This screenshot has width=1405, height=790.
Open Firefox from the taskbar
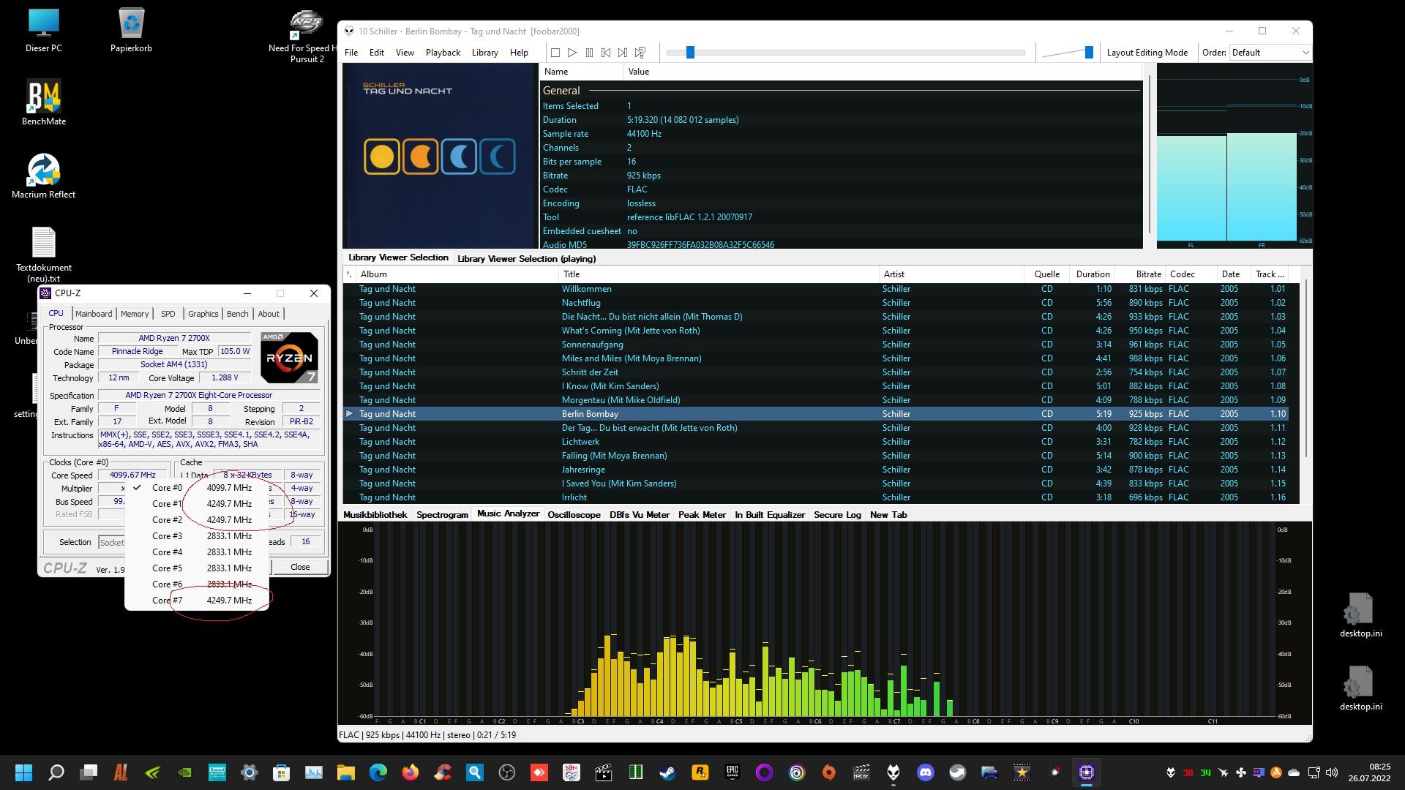tap(410, 772)
